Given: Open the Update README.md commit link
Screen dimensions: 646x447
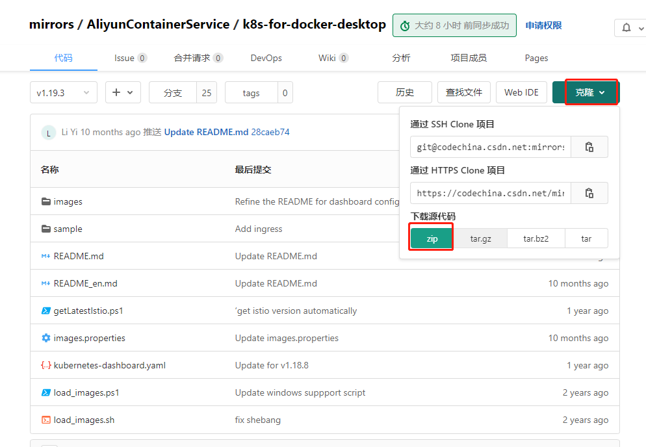Looking at the screenshot, I should point(206,132).
